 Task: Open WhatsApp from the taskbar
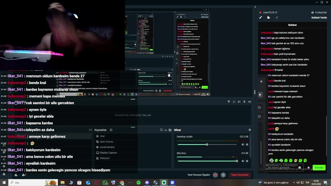[x=105, y=183]
